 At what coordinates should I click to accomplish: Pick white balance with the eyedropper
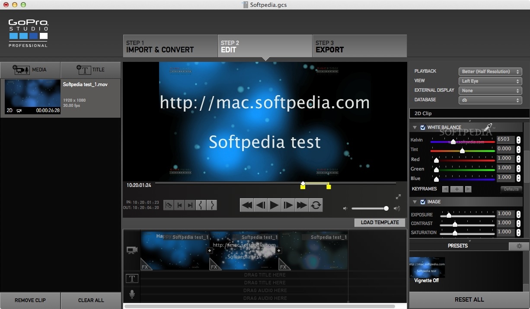point(488,127)
